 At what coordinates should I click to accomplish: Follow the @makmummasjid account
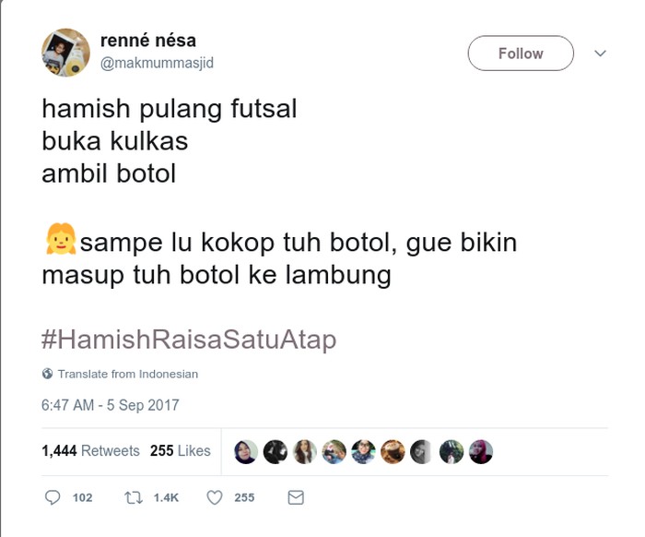[x=521, y=54]
